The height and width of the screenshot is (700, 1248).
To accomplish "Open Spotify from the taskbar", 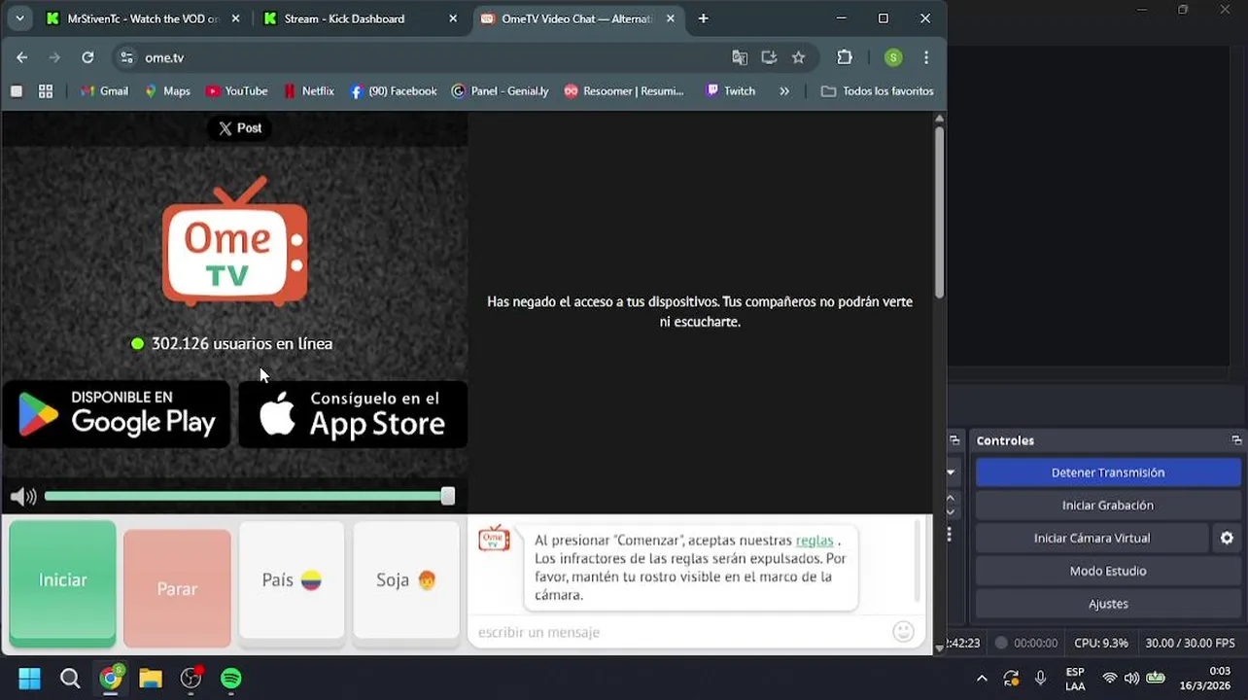I will (231, 678).
